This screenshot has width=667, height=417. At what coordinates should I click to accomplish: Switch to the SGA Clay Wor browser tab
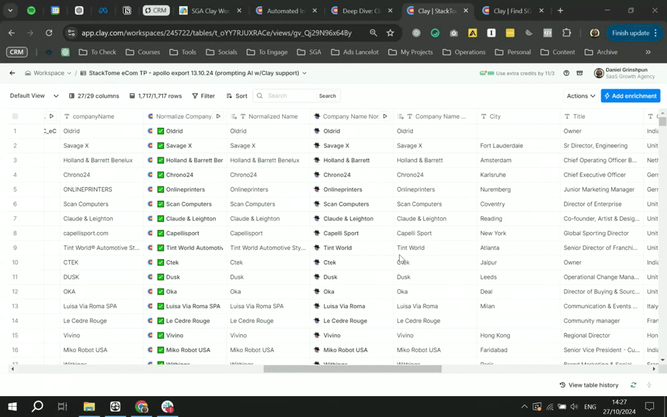coord(210,10)
